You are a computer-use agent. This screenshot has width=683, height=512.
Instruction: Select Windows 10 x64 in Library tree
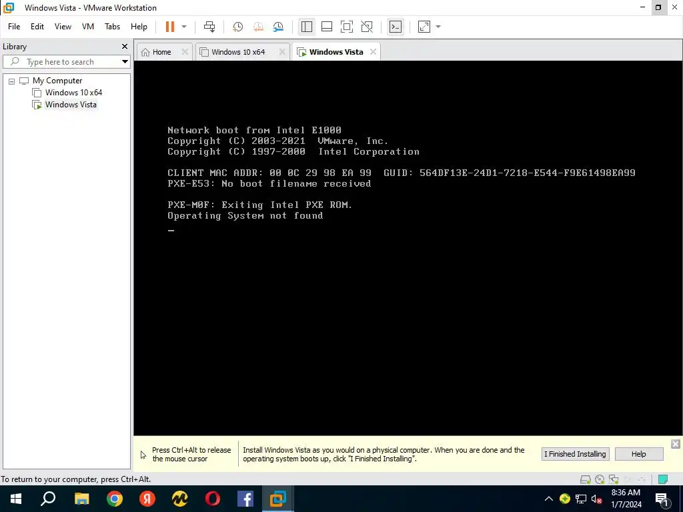(x=73, y=92)
